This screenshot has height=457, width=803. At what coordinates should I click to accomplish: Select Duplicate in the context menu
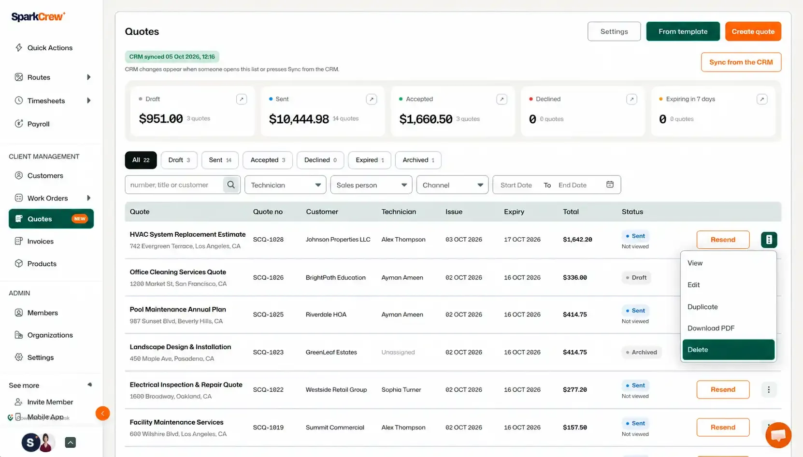[728, 307]
